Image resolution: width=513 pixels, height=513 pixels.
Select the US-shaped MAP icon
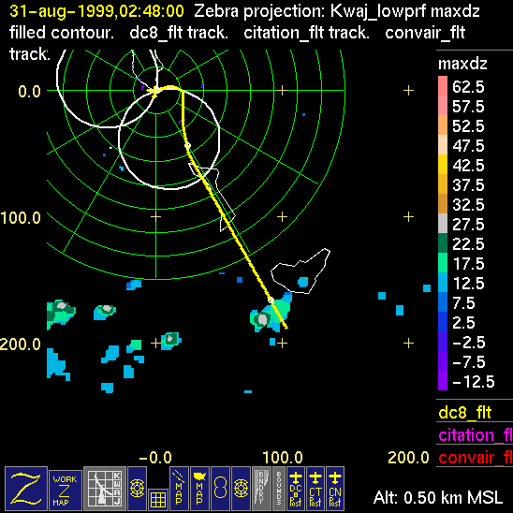[x=199, y=489]
